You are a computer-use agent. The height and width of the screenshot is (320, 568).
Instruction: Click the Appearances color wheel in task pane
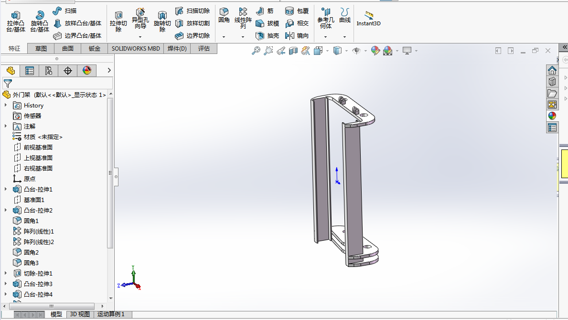tap(552, 116)
